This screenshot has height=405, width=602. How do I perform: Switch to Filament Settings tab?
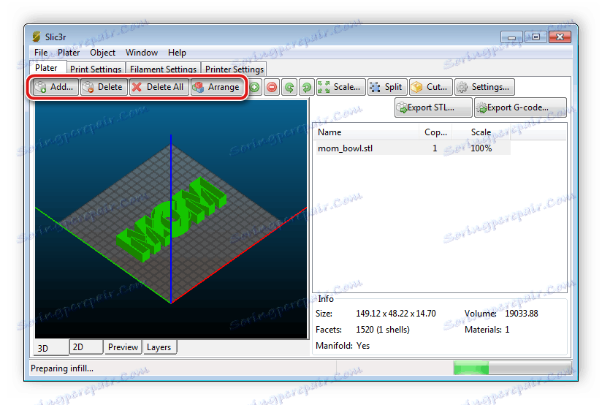tap(163, 69)
